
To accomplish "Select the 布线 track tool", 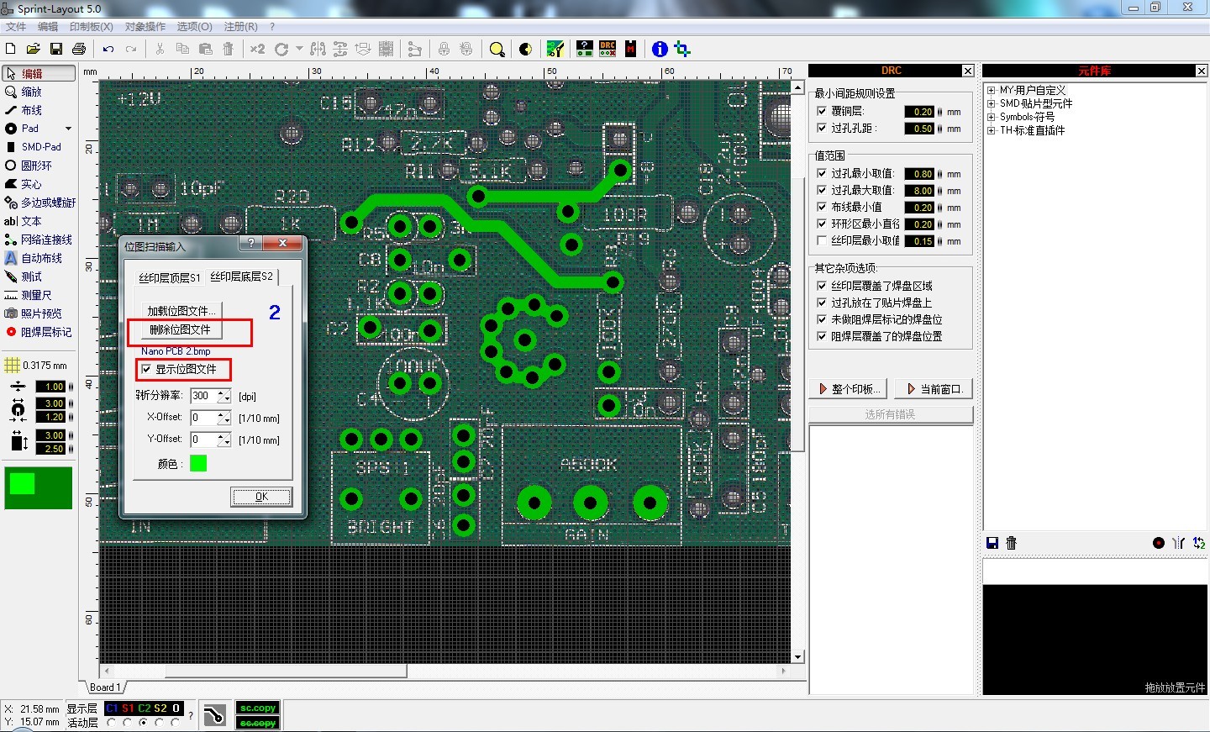I will (x=31, y=110).
